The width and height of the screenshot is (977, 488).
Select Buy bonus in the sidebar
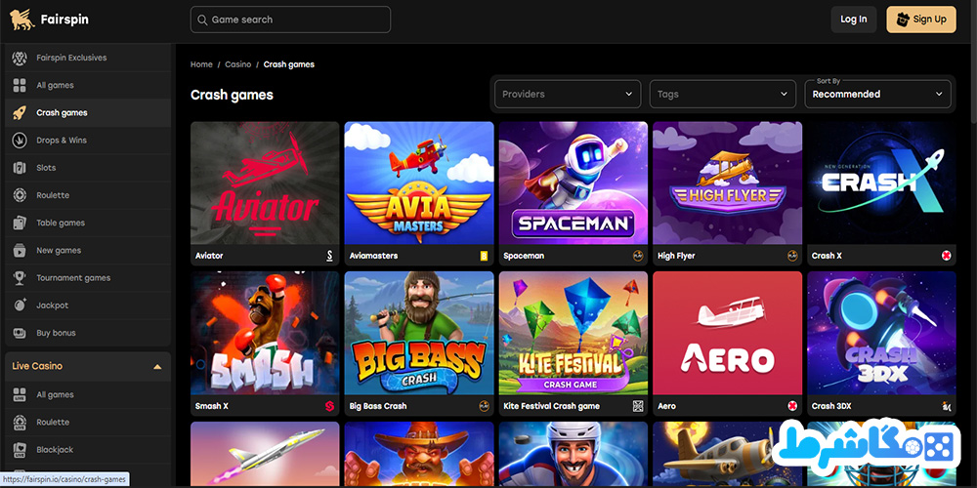coord(88,333)
